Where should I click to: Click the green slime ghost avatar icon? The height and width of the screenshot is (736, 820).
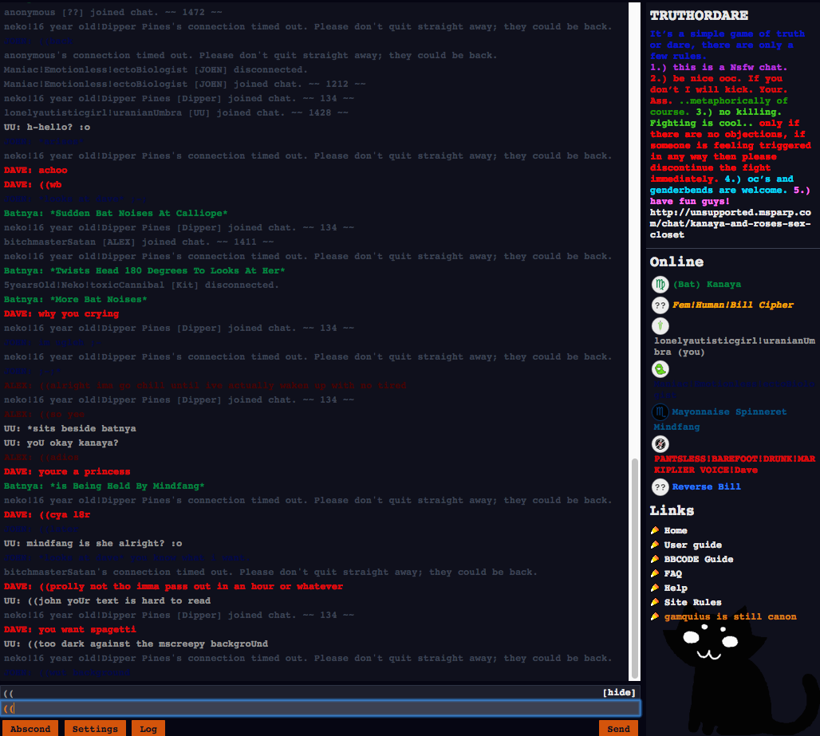coord(660,369)
